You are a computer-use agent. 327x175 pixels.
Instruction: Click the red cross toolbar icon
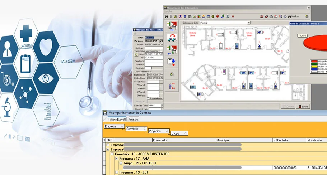233,16
